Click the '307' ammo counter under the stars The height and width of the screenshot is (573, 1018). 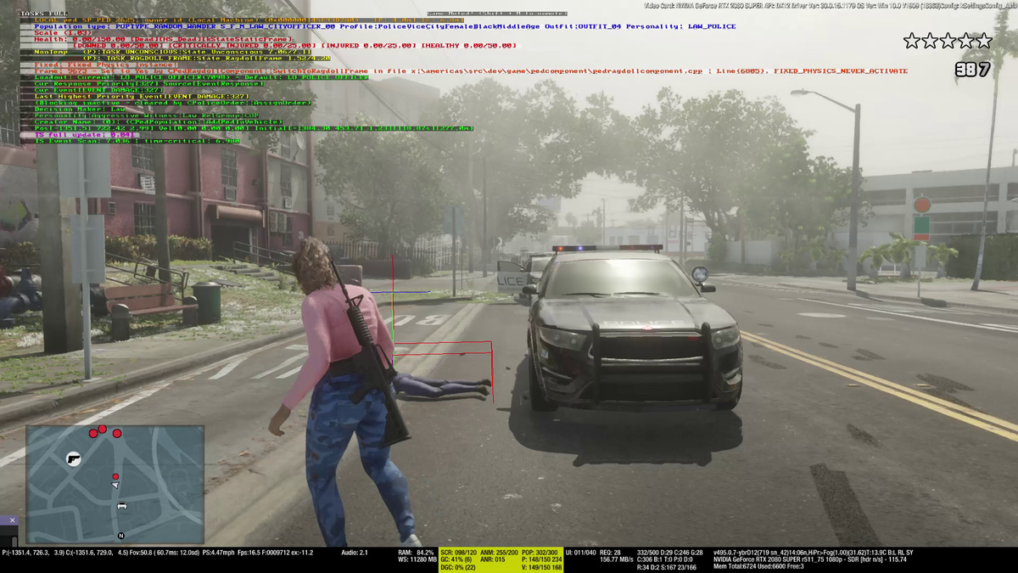(x=973, y=70)
